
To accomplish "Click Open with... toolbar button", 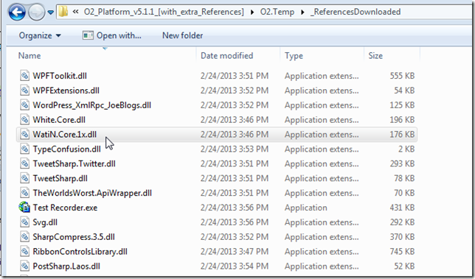I will 112,35.
